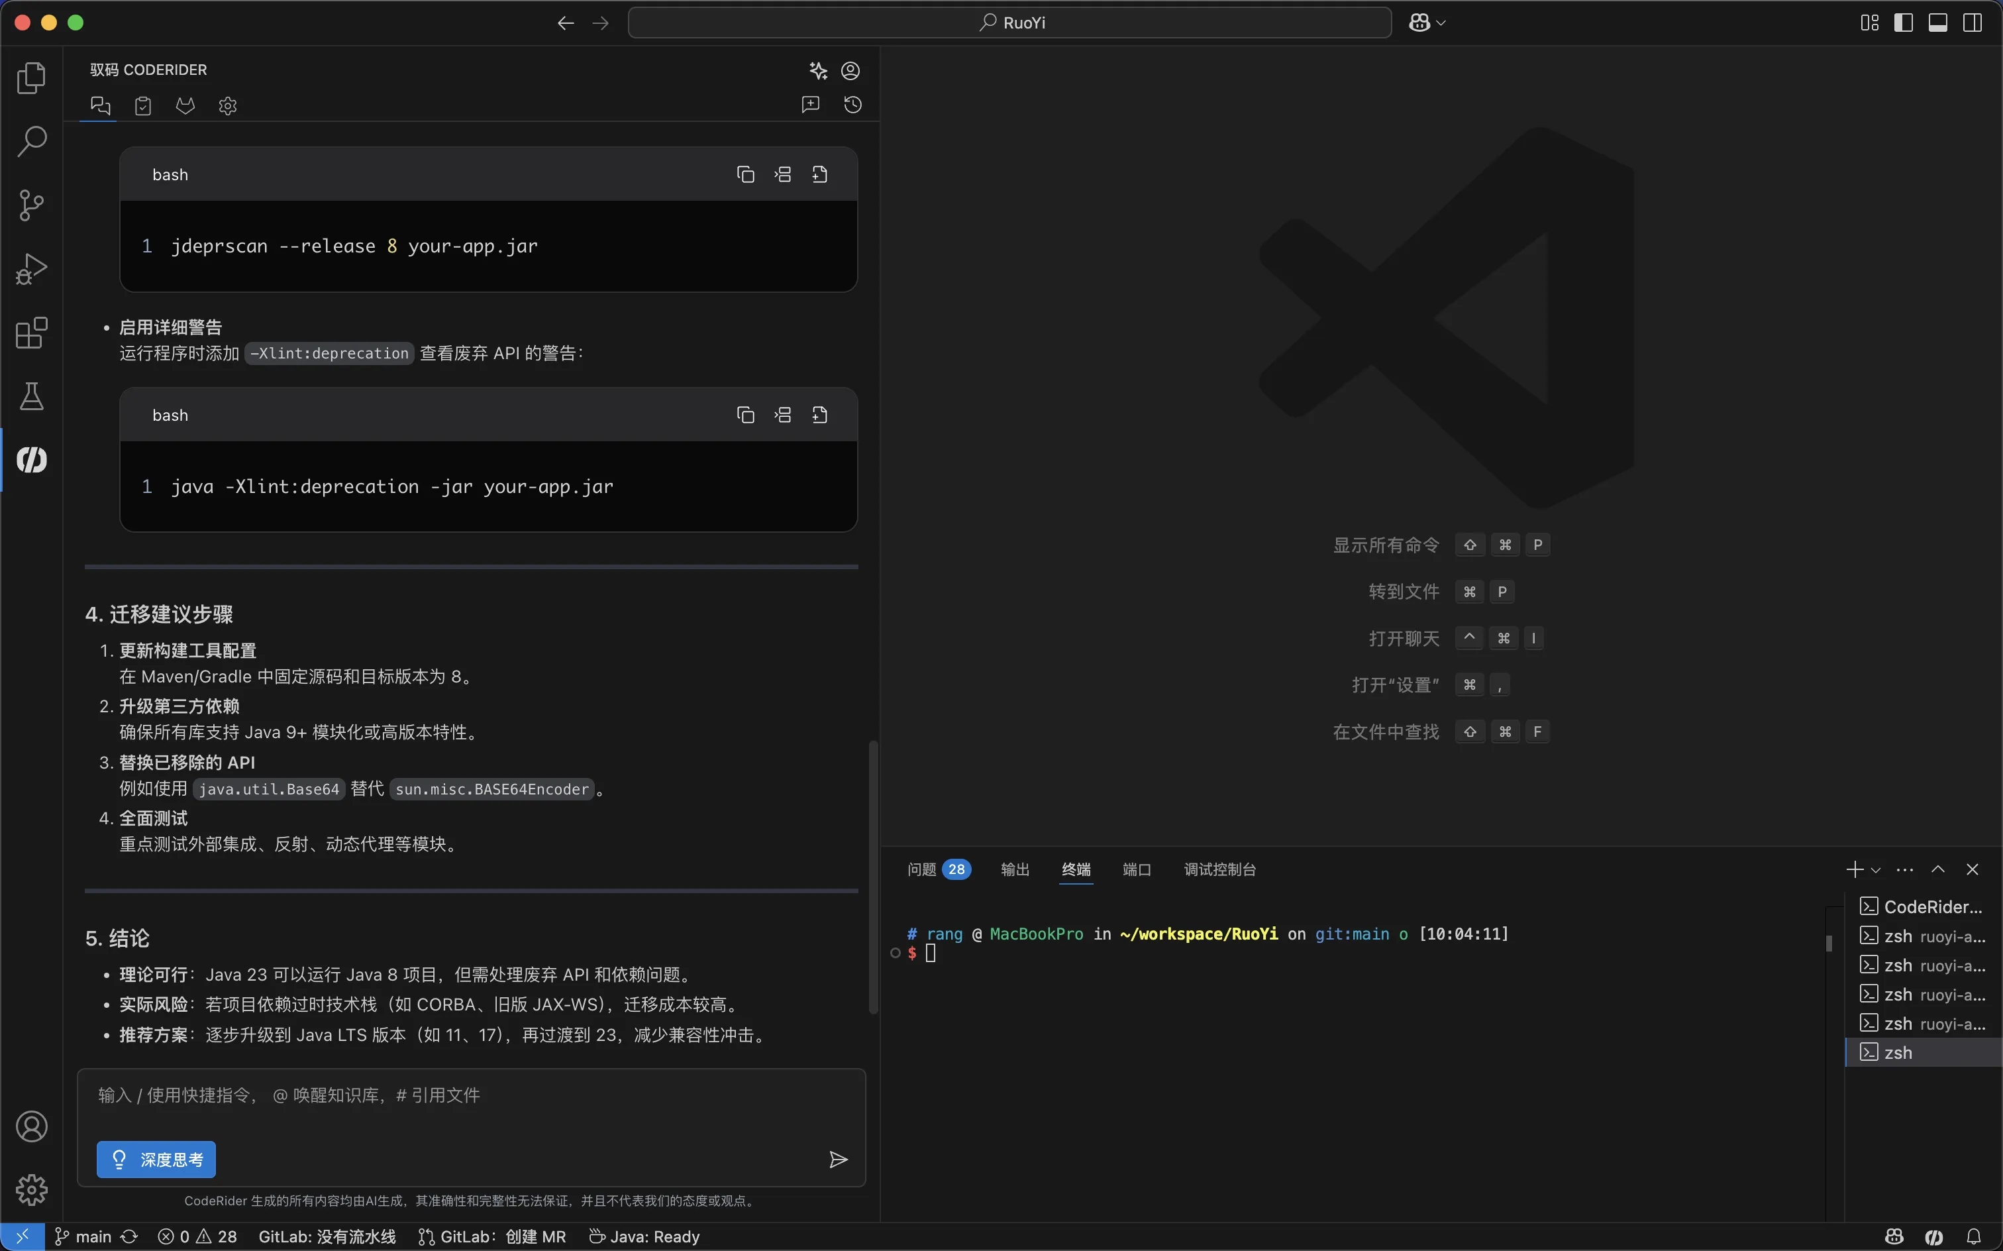Toggle the primary side bar

coord(1903,23)
